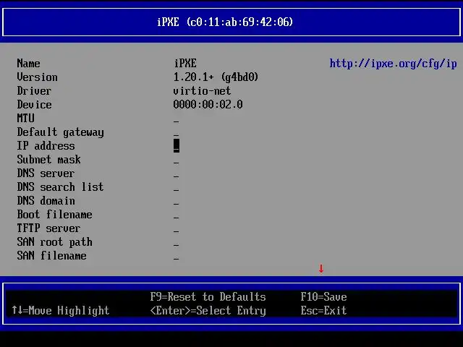The image size is (463, 347).
Task: Click the device value 0000:00:02.0
Action: pyautogui.click(x=208, y=104)
